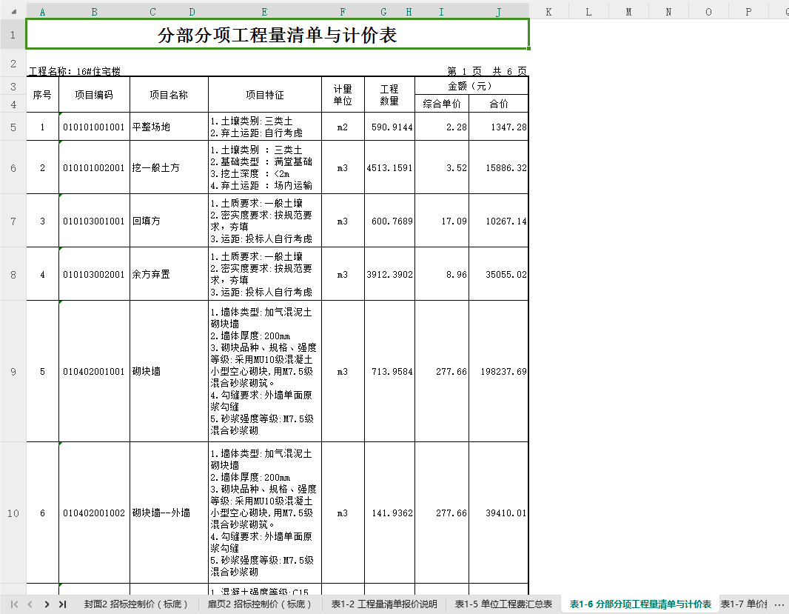Click the 金额（元） header cell

pyautogui.click(x=471, y=86)
